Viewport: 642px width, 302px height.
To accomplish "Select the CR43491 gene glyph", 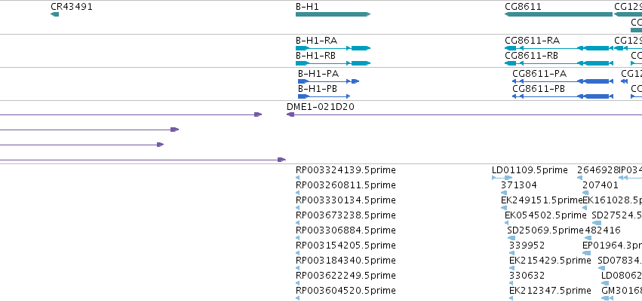I will [54, 14].
